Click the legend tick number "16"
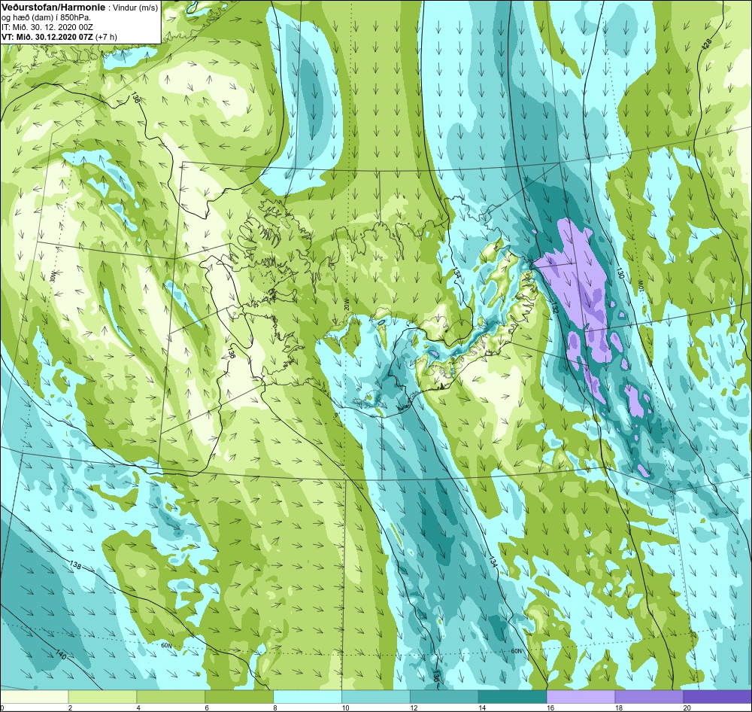752x712 pixels. coord(550,707)
